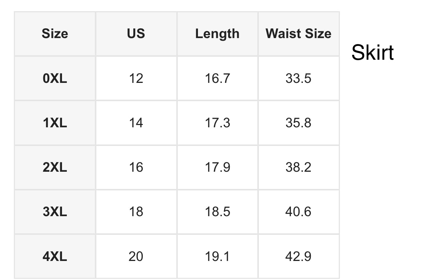Click the 33.5 waist size cell
This screenshot has width=437, height=280.
coord(298,78)
